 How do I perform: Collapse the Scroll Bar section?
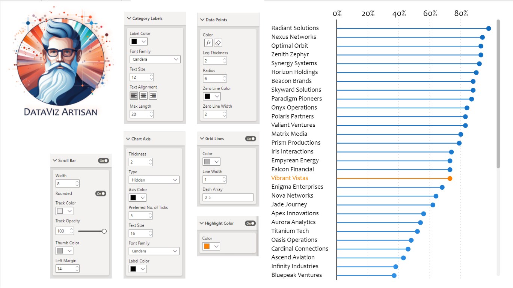click(55, 160)
